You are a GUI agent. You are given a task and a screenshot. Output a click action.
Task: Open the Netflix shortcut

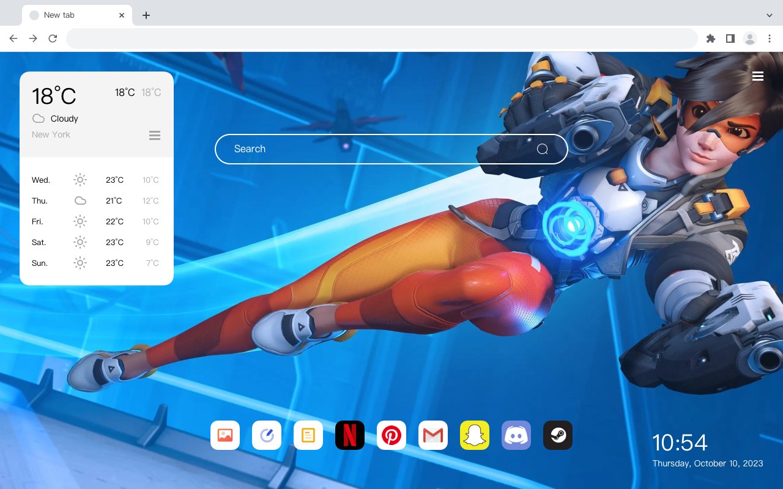(x=350, y=435)
